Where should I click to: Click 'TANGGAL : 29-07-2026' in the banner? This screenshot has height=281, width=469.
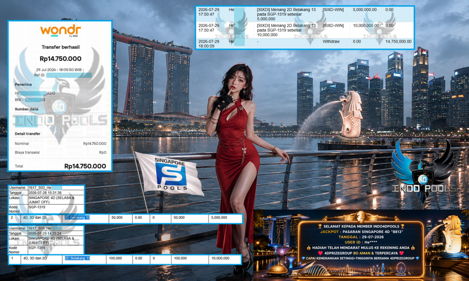coord(361,237)
